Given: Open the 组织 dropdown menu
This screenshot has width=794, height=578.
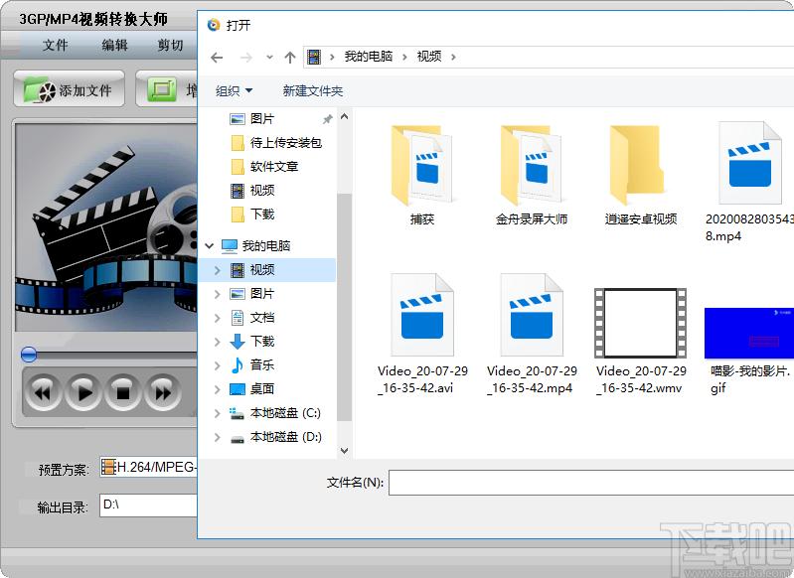Looking at the screenshot, I should [235, 90].
